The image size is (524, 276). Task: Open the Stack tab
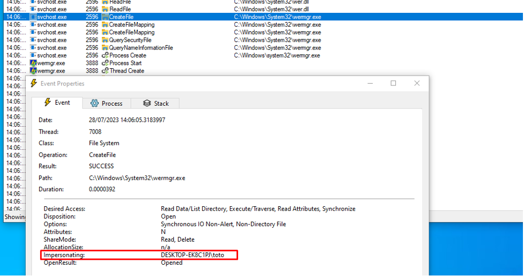click(x=156, y=104)
